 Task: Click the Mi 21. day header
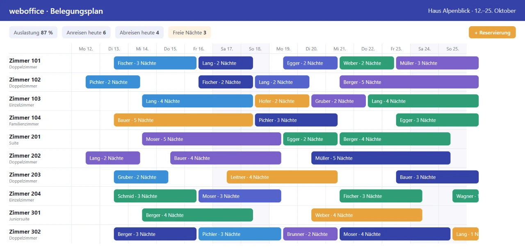pos(340,49)
